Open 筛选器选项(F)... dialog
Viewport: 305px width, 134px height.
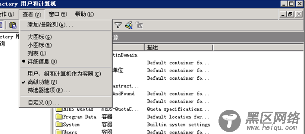click(66, 90)
